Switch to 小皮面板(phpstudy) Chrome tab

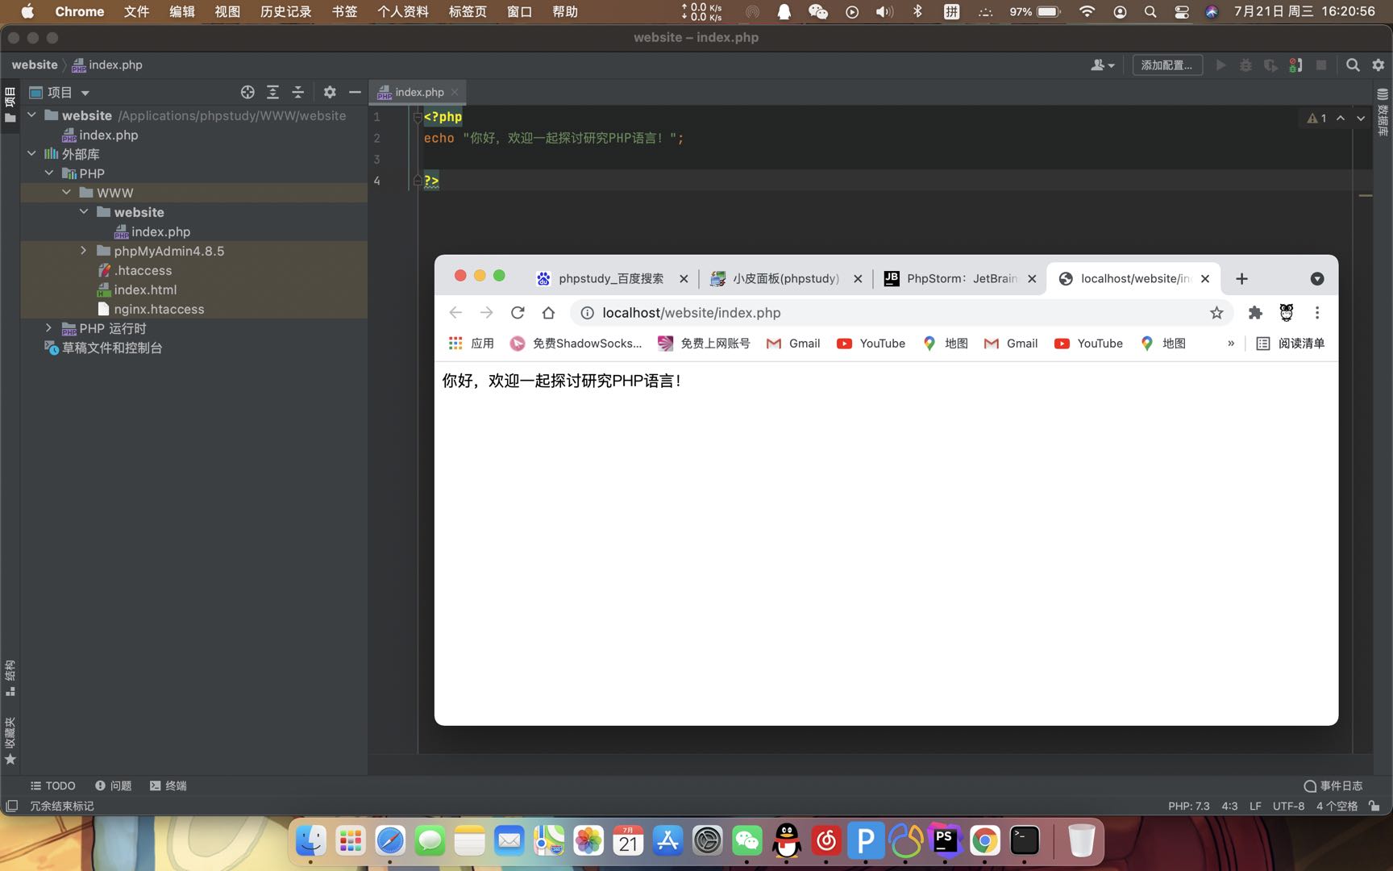pos(786,279)
